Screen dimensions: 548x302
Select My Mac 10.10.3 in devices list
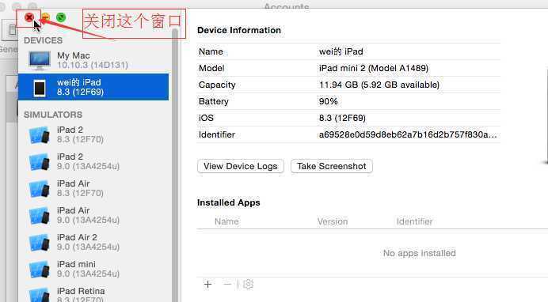[x=93, y=60]
